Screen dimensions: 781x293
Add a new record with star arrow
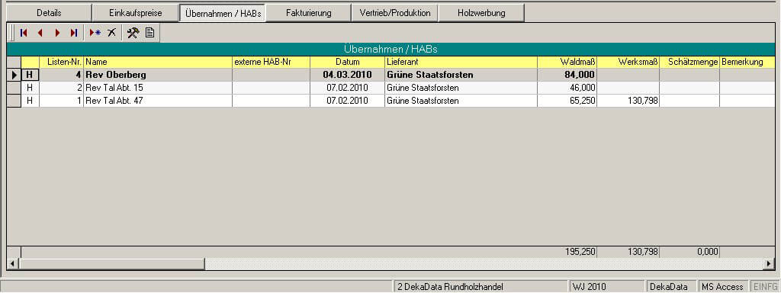pos(95,33)
